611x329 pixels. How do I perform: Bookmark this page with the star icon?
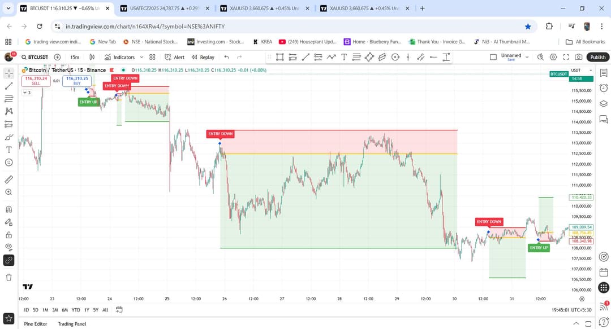click(x=528, y=27)
